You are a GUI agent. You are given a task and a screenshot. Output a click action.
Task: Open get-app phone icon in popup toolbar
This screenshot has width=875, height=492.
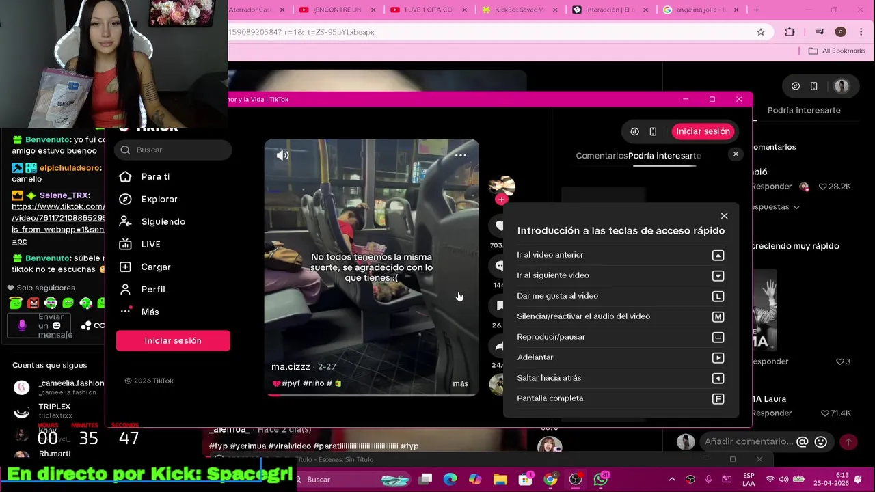(x=653, y=131)
